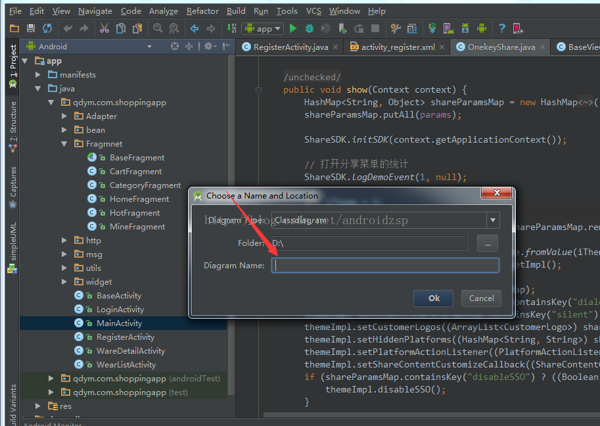Collapse the java folder
This screenshot has height=426, width=600.
[x=38, y=88]
